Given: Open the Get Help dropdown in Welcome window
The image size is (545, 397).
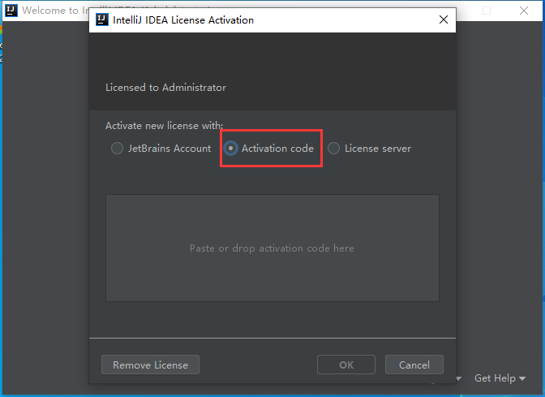Looking at the screenshot, I should click(500, 378).
